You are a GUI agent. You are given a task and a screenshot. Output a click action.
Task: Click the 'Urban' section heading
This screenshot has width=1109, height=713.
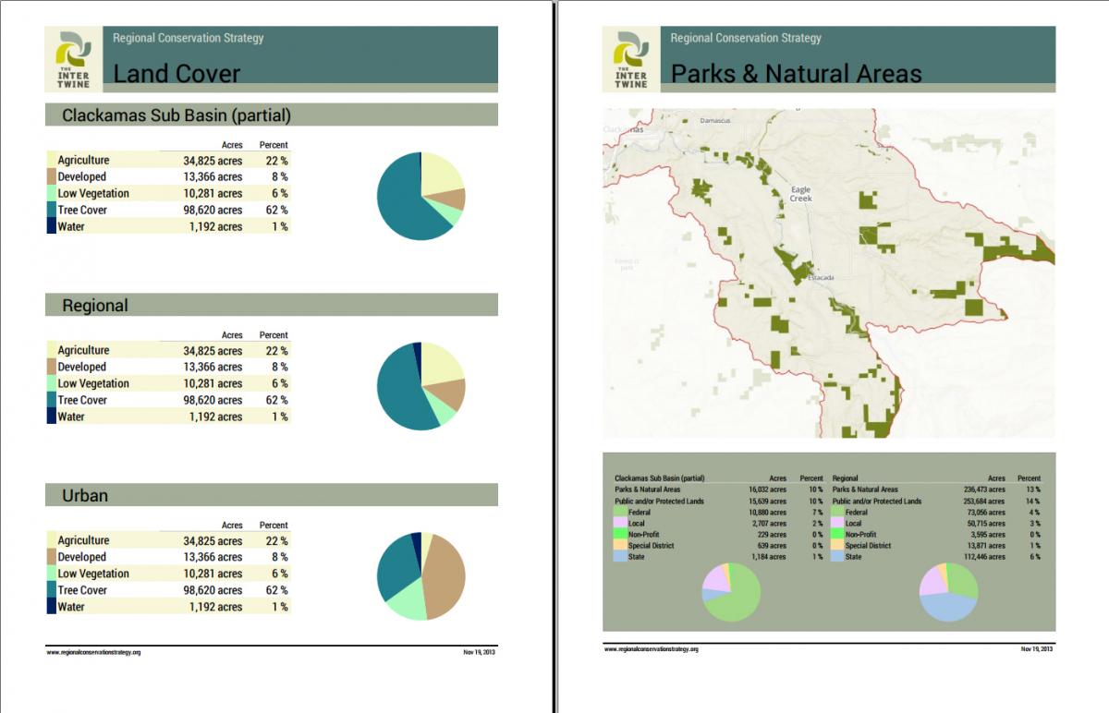click(272, 495)
